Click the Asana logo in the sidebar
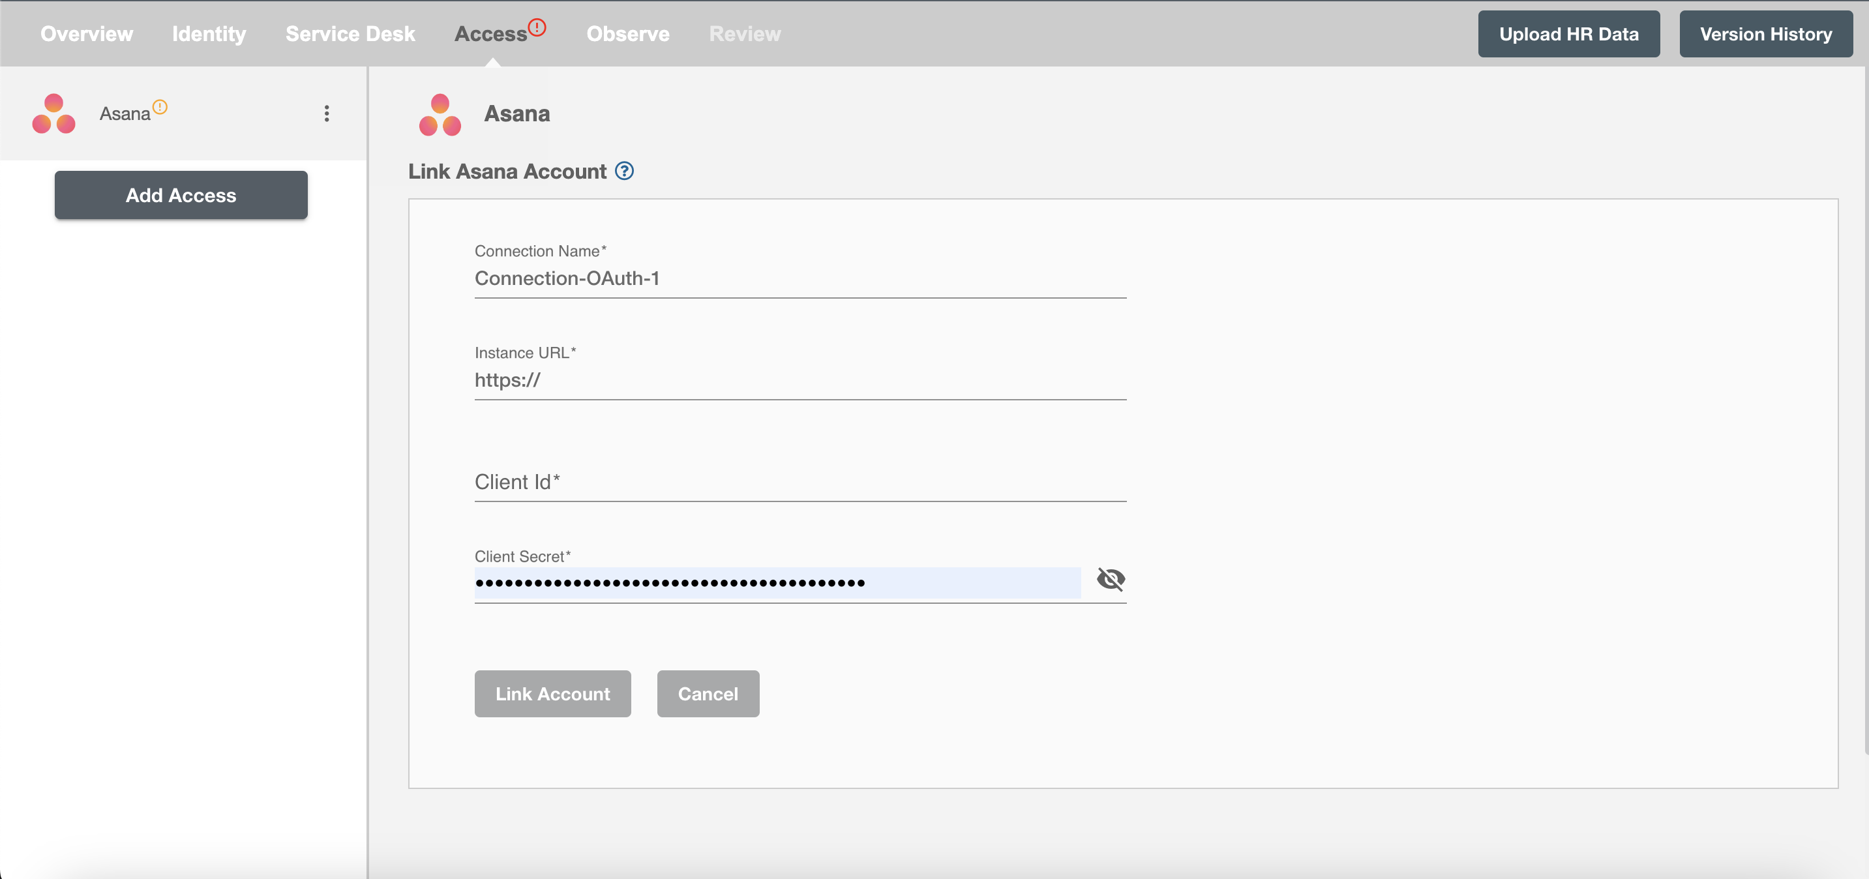 coord(53,113)
